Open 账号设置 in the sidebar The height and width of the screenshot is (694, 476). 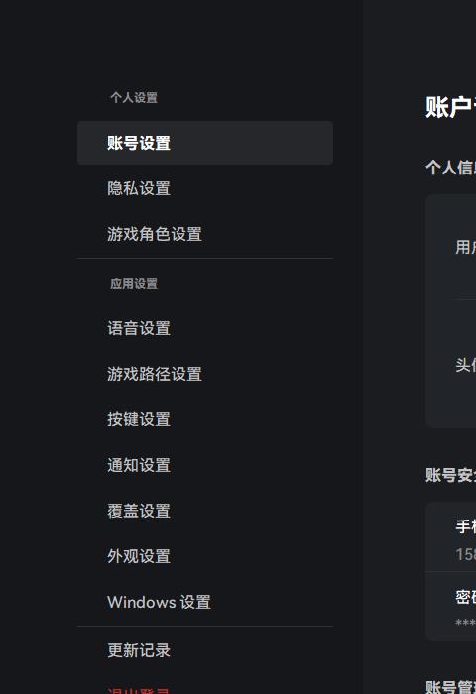(205, 143)
